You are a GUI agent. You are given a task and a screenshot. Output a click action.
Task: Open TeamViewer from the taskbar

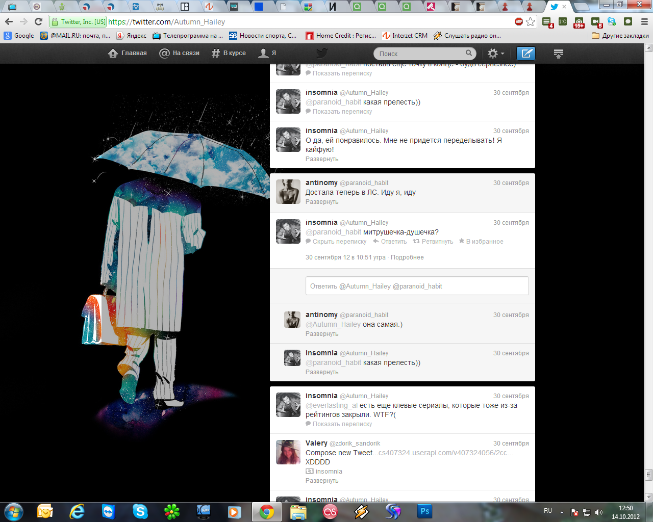(108, 511)
